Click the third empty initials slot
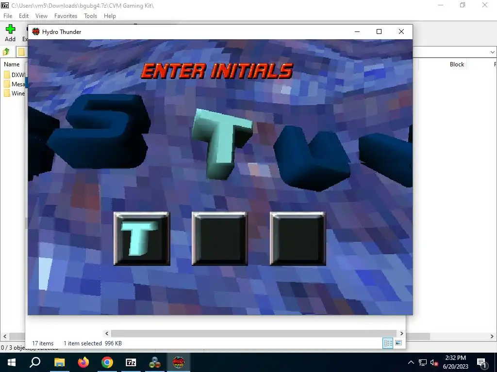 pos(298,239)
